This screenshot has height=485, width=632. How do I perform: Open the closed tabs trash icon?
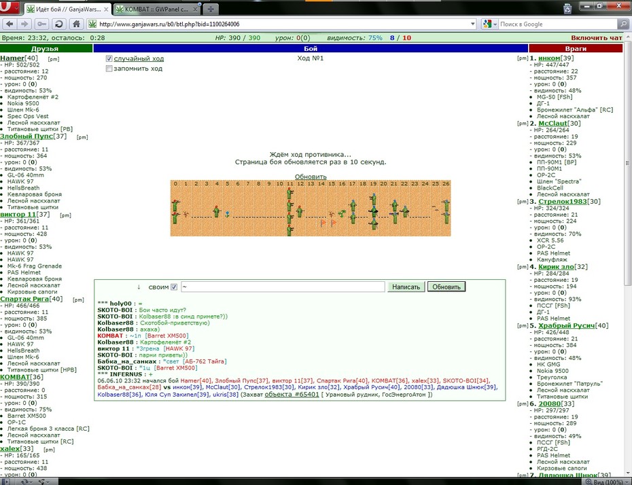coord(567,8)
